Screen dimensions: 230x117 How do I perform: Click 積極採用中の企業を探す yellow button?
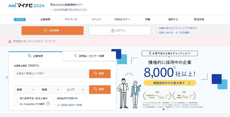(170, 83)
